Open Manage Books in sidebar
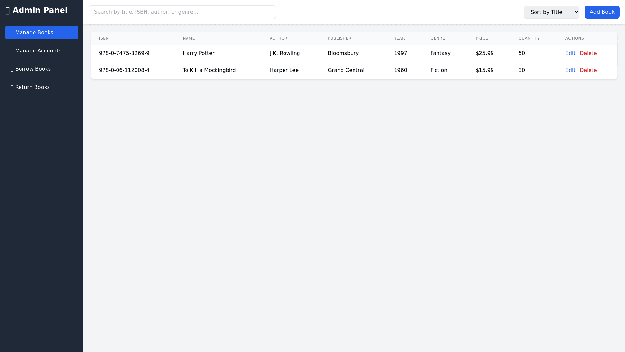Screen dimensions: 625x352 tap(41, 33)
